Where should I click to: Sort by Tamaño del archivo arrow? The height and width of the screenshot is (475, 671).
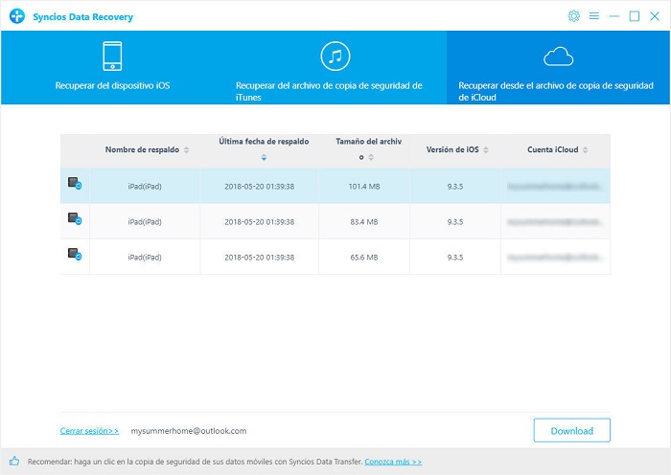(371, 157)
